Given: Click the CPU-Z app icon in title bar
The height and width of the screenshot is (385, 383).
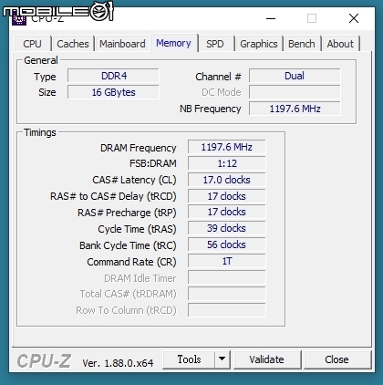Looking at the screenshot, I should click(19, 19).
